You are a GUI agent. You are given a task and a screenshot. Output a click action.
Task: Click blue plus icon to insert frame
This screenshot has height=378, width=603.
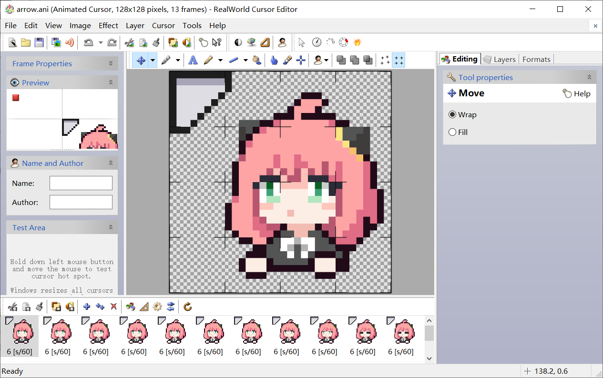tap(87, 306)
